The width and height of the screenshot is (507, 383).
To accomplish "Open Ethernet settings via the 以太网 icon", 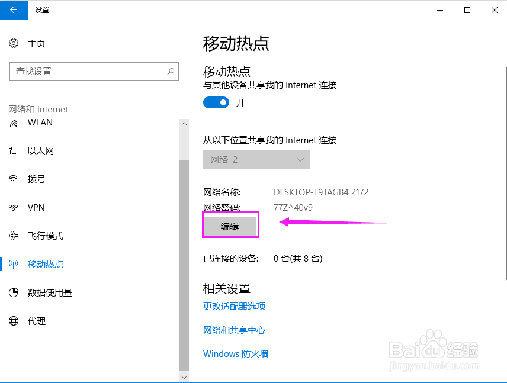I will point(13,150).
